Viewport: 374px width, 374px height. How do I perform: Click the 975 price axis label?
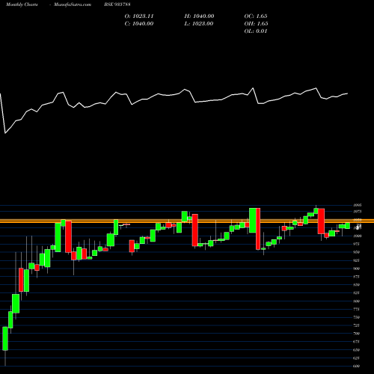tap(357, 244)
